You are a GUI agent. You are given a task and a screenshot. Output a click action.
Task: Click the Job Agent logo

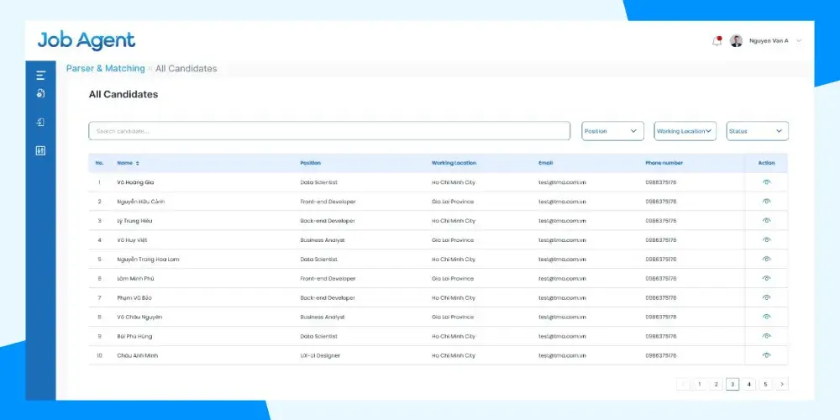(x=87, y=40)
